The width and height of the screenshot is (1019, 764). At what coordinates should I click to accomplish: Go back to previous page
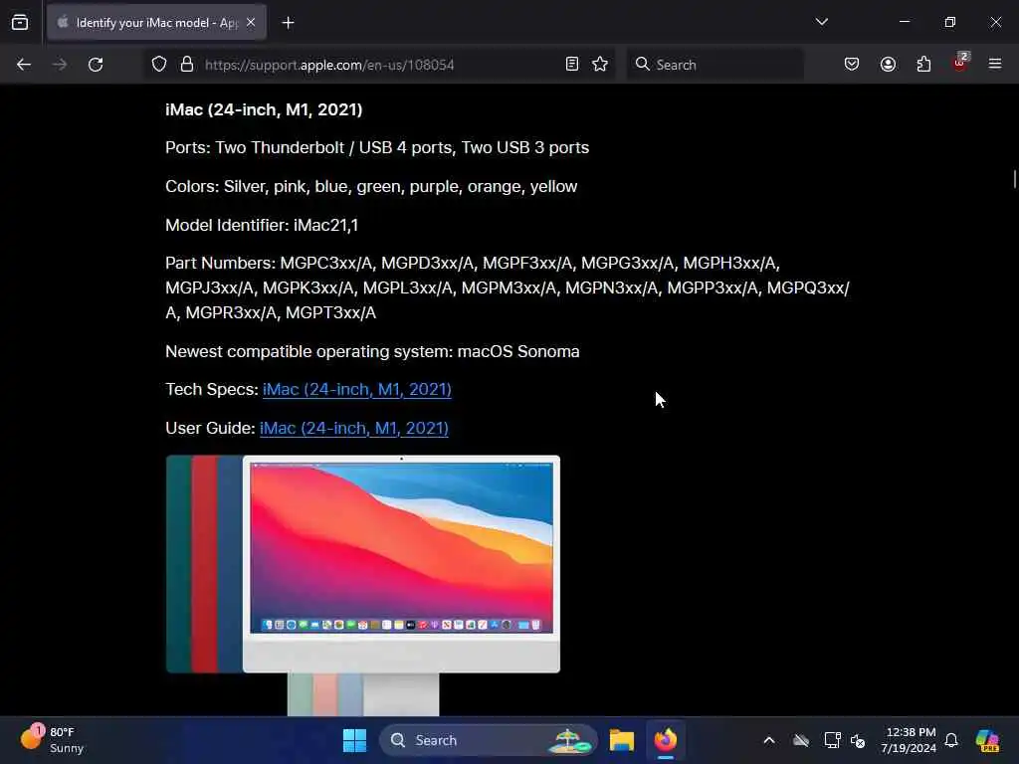click(24, 65)
